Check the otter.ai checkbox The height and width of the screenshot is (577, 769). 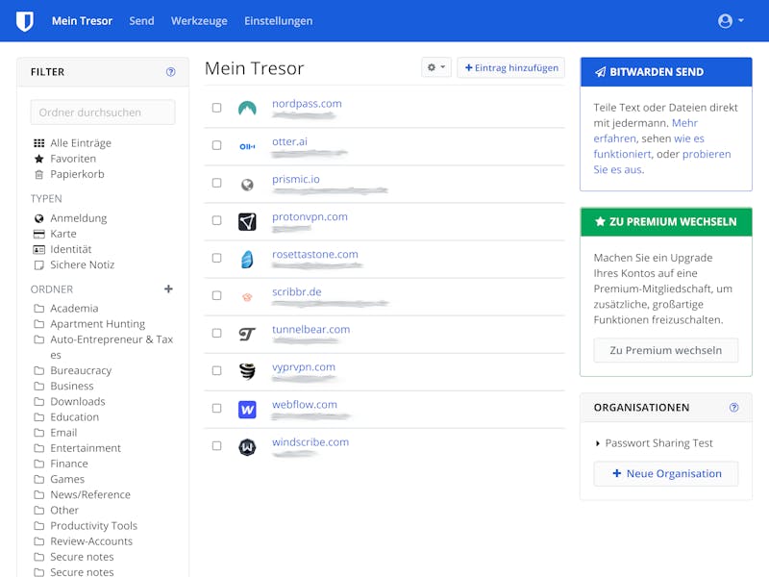pos(216,145)
